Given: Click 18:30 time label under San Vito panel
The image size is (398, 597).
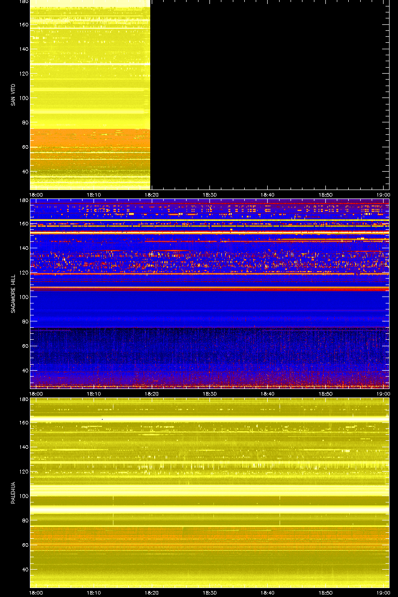Looking at the screenshot, I should [210, 195].
